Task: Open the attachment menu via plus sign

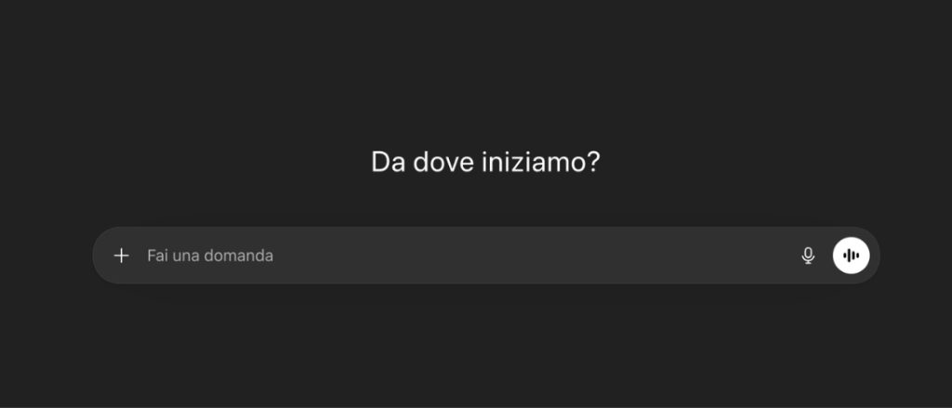Action: point(121,256)
